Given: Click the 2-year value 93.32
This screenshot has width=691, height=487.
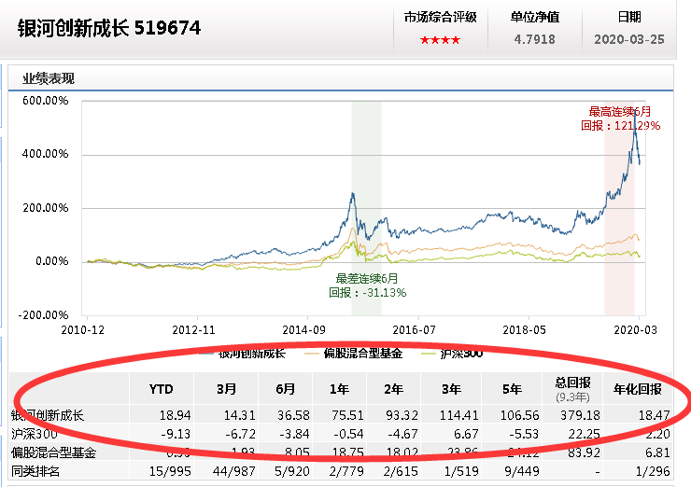Looking at the screenshot, I should tap(402, 415).
